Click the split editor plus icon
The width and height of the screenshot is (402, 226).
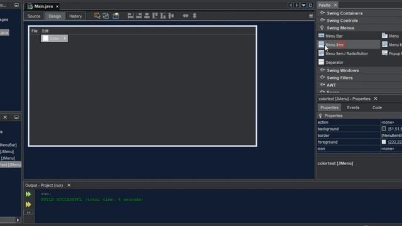pos(311,16)
